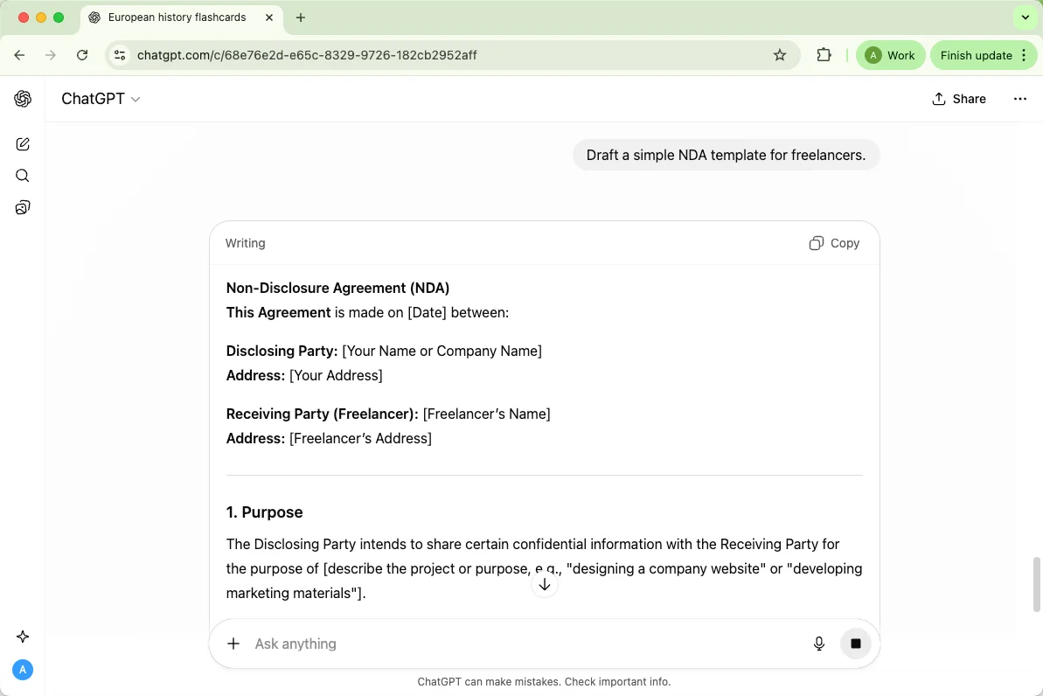This screenshot has height=696, width=1043.
Task: Start voice dictation with microphone icon
Action: pyautogui.click(x=818, y=644)
